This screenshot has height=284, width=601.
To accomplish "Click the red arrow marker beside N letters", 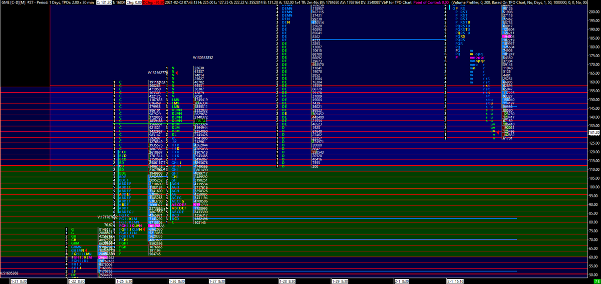I will (x=176, y=73).
